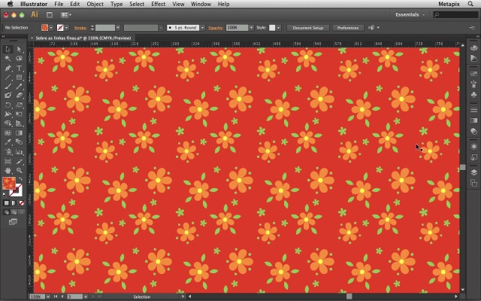This screenshot has width=481, height=301.
Task: Open the Symbols panel icon
Action: click(474, 95)
